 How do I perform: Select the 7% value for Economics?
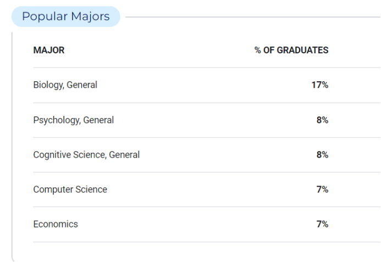point(322,224)
